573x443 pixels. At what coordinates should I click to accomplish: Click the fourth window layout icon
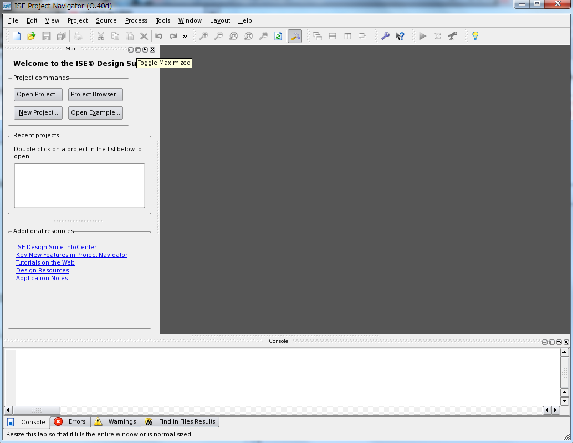coord(362,36)
